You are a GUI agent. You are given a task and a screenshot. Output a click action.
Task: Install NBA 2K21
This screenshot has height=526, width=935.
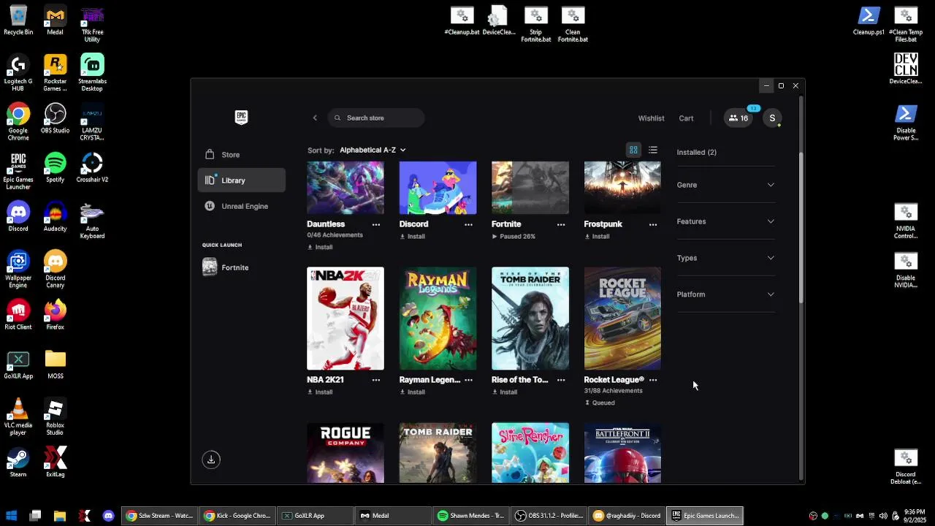[320, 392]
